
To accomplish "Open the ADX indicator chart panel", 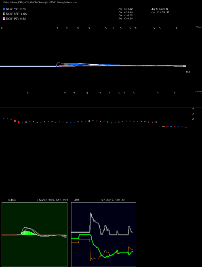I will (103, 235).
